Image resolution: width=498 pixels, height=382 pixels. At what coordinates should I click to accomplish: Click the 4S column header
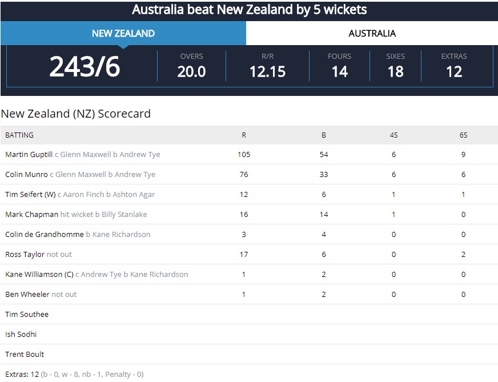pyautogui.click(x=394, y=135)
